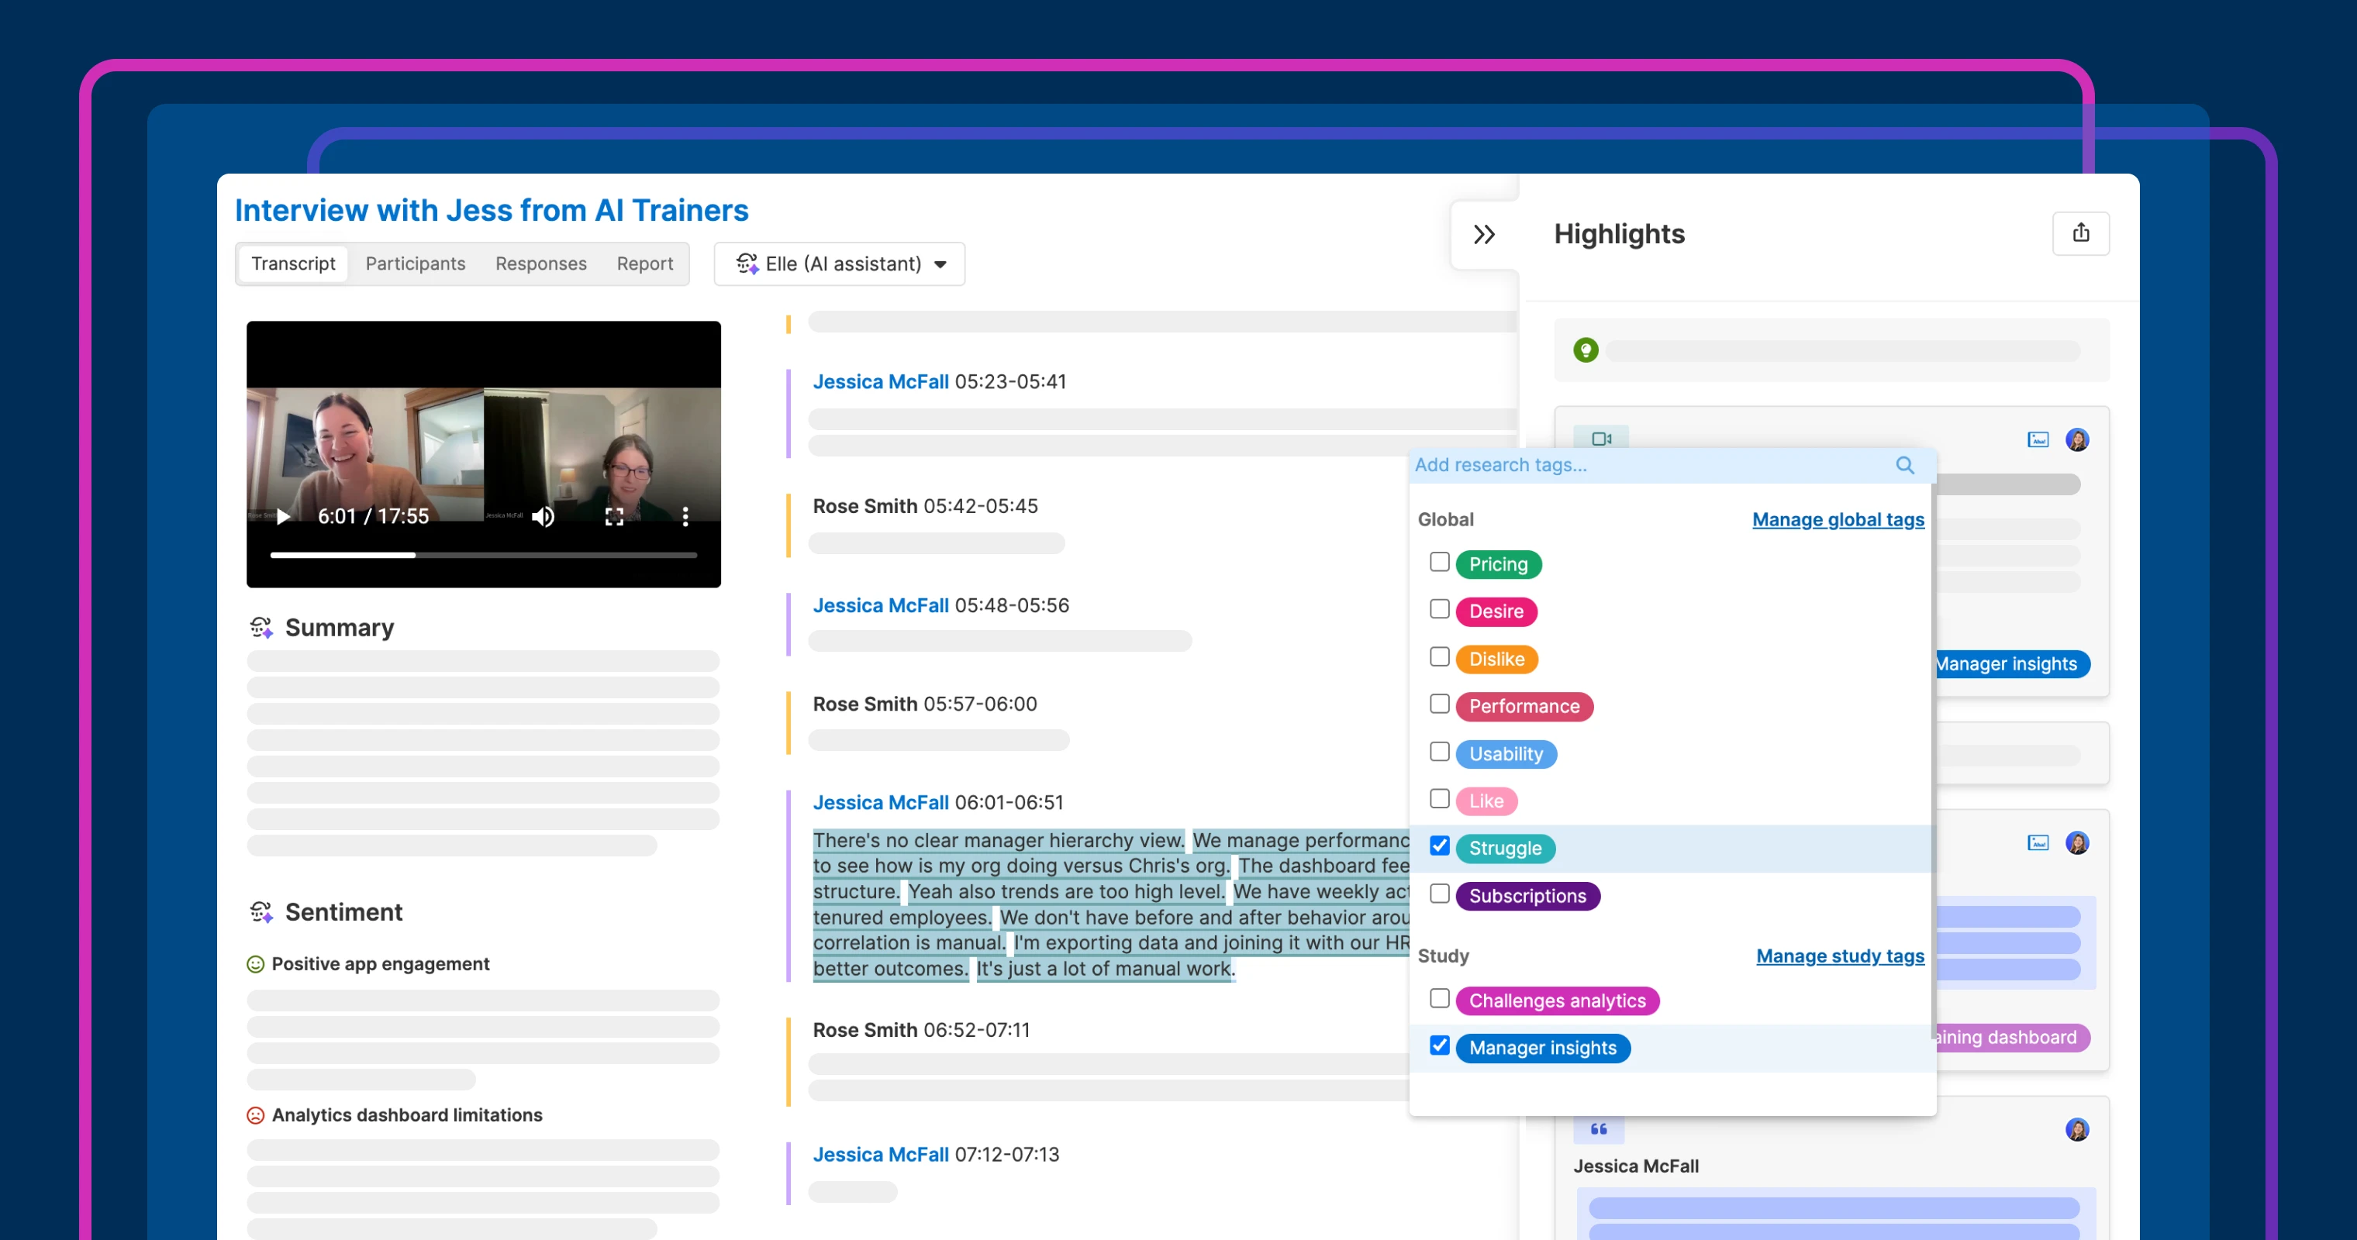Enter fullscreen mode on the video player
Viewport: 2357px width, 1240px height.
click(x=615, y=517)
